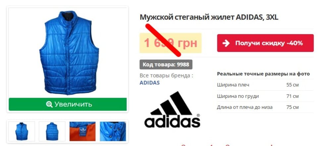Click Получи скидку -40% button

click(265, 43)
